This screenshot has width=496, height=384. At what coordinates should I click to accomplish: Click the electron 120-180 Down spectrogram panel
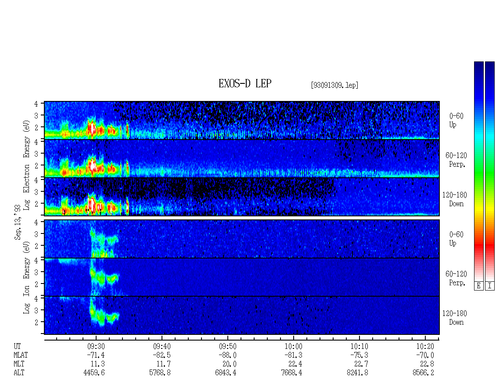click(x=242, y=197)
